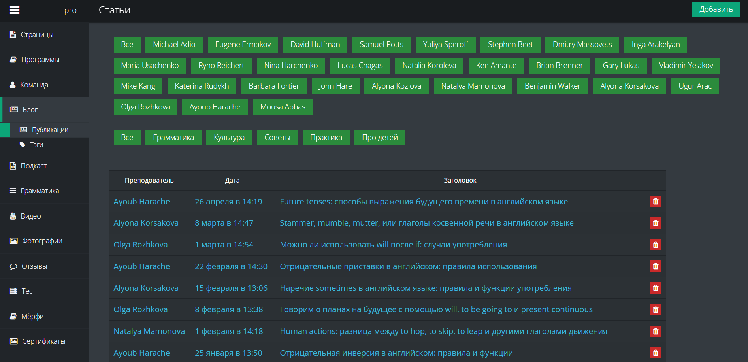This screenshot has height=362, width=748.
Task: Delete the will после if article
Action: click(656, 245)
